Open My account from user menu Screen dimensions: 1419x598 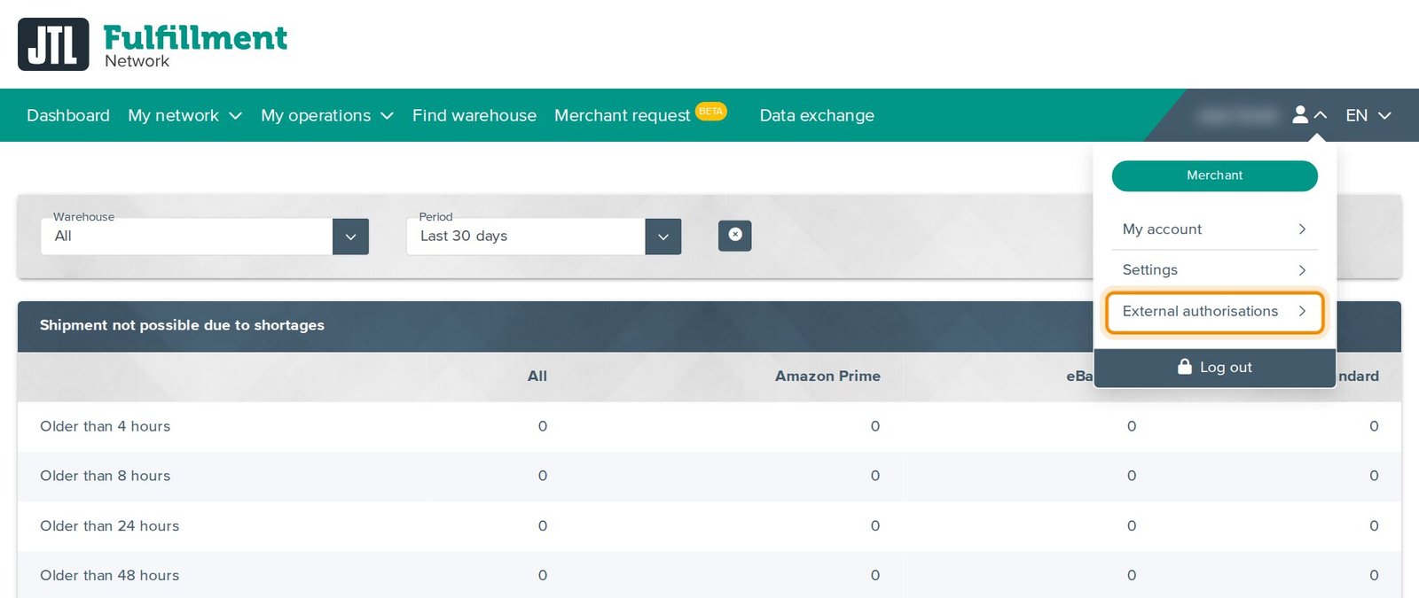click(x=1215, y=229)
